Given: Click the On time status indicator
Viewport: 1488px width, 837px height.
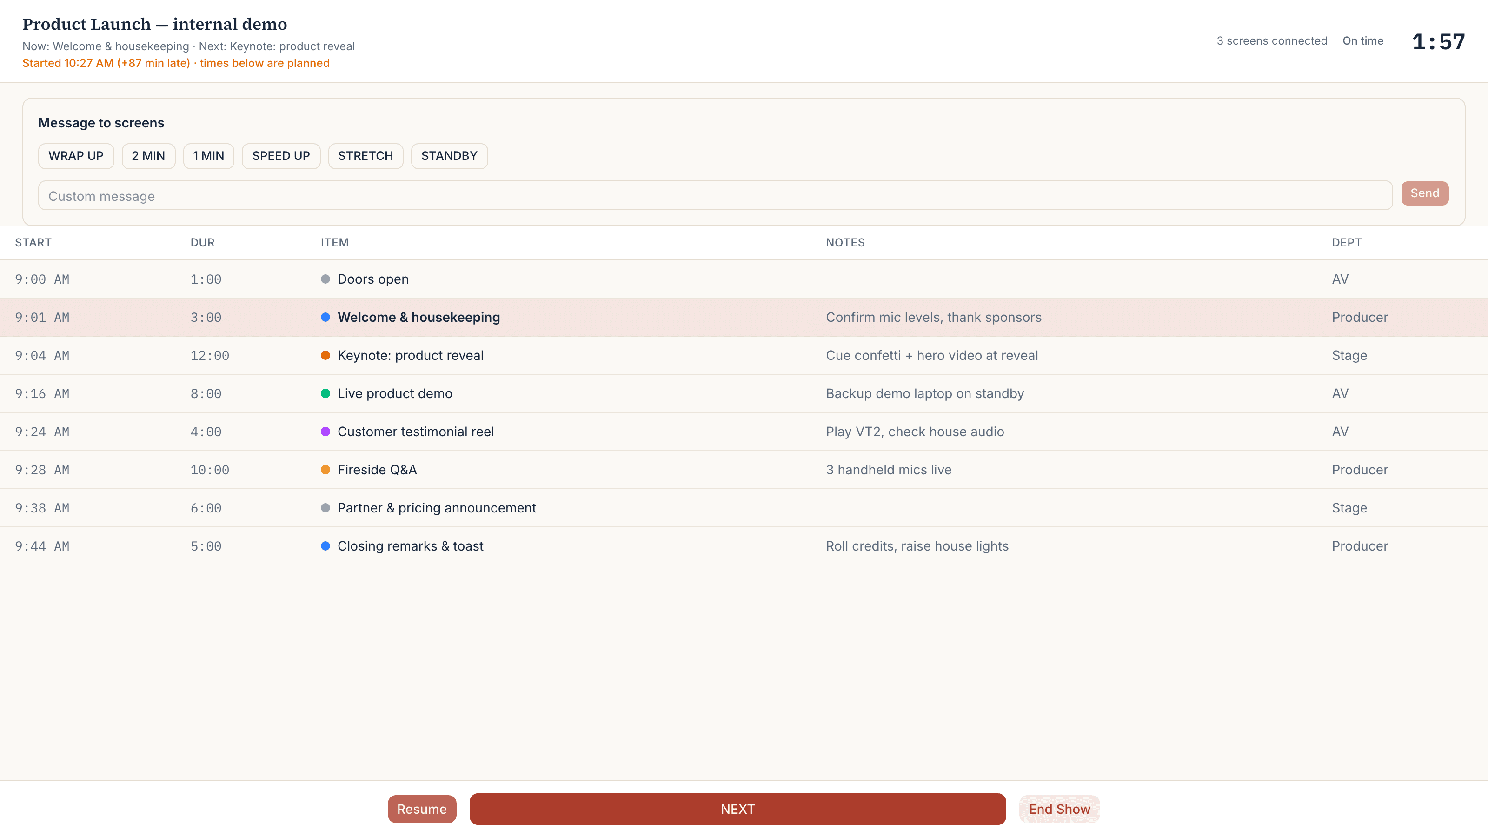Looking at the screenshot, I should coord(1362,41).
